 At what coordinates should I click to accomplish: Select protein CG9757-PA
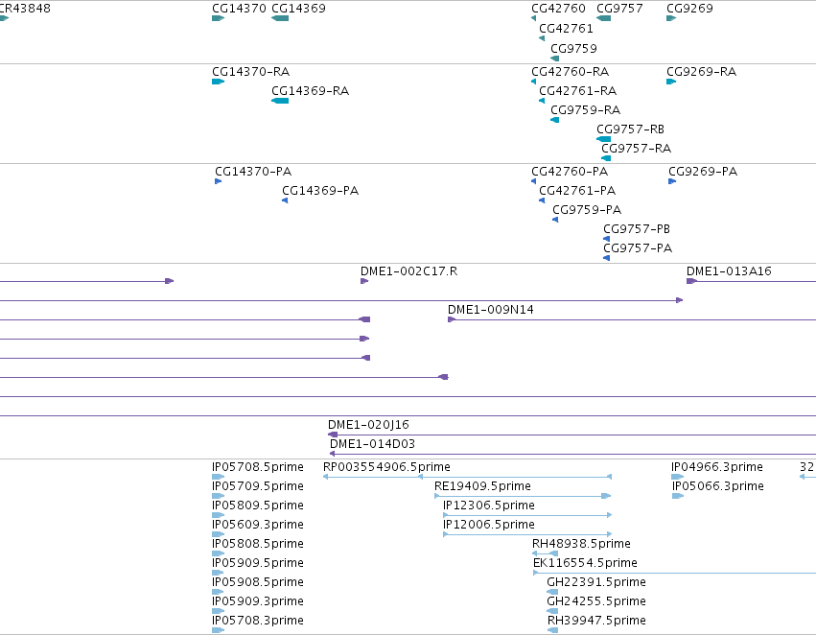[606, 258]
